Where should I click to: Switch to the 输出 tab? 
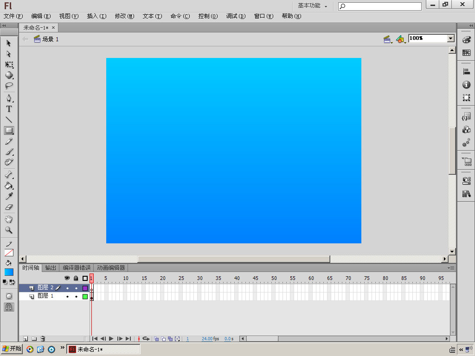pyautogui.click(x=51, y=268)
